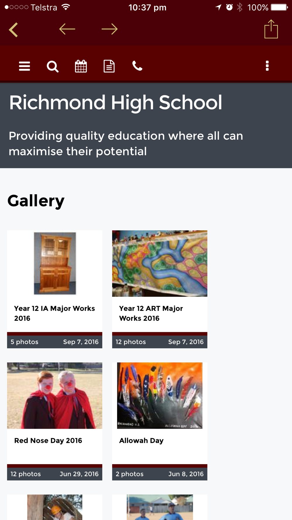Go forward with right arrow icon
The height and width of the screenshot is (520, 292).
click(x=109, y=29)
